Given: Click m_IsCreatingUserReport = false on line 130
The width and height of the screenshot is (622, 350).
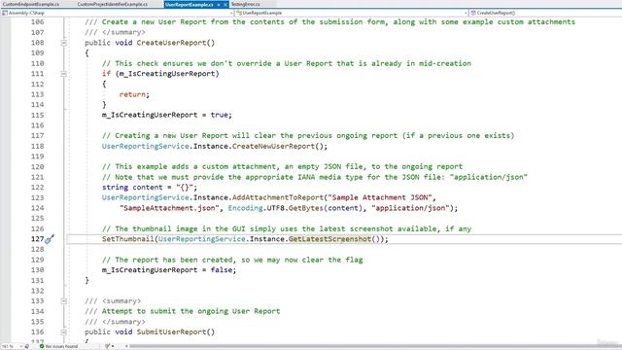Looking at the screenshot, I should pos(169,270).
